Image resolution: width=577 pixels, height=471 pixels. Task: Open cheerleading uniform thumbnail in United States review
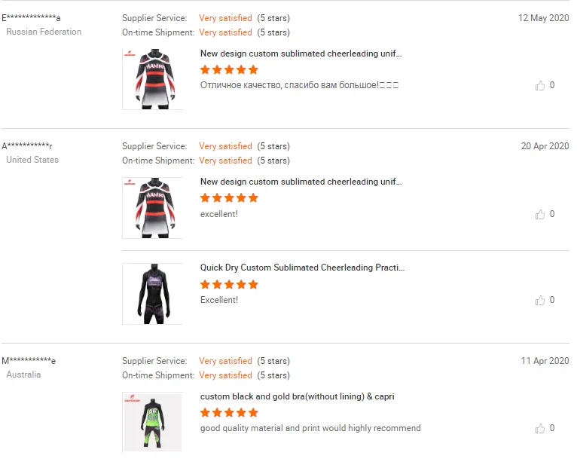tap(152, 208)
